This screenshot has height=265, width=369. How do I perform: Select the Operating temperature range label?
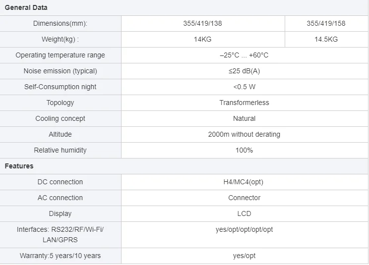click(x=61, y=55)
